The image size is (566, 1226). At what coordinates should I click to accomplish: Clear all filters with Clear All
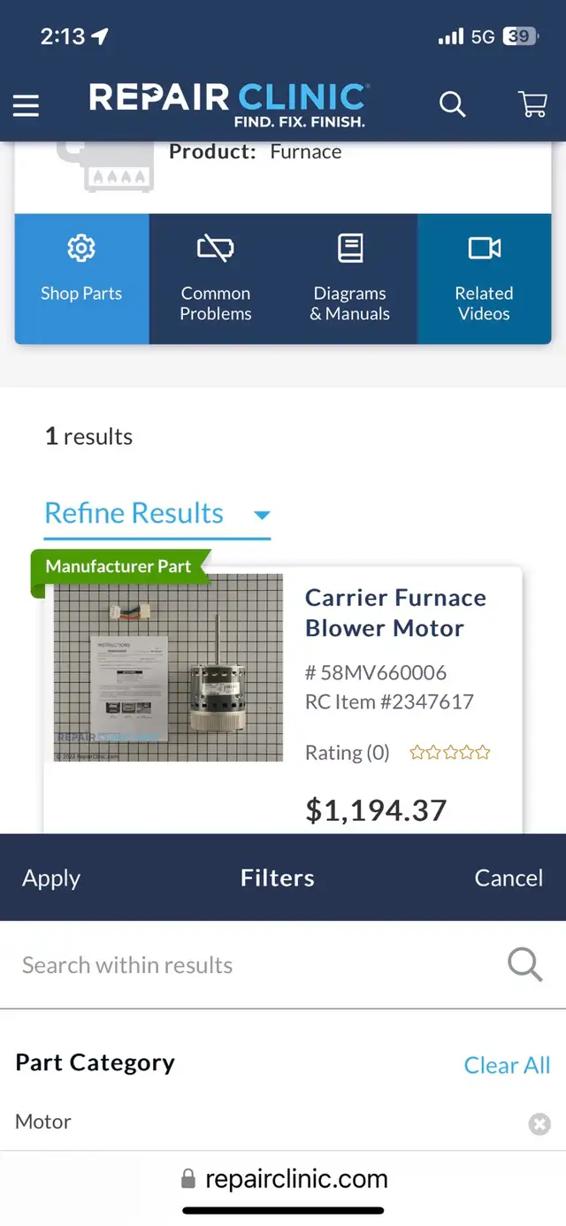point(507,1065)
